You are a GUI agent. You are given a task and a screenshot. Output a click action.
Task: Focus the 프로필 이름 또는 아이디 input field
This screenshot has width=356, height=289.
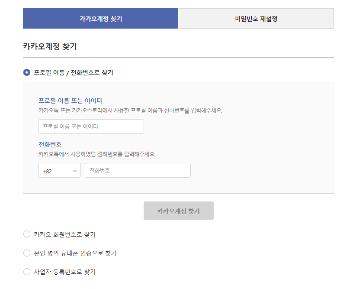pos(91,127)
